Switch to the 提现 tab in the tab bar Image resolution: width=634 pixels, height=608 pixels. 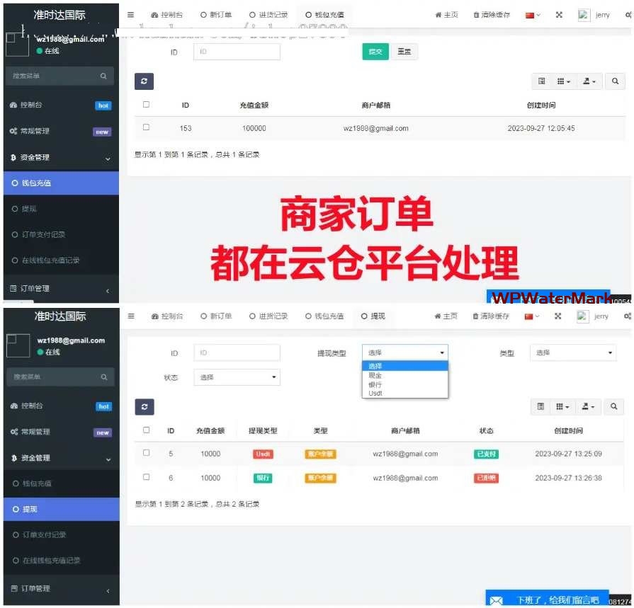tap(373, 316)
